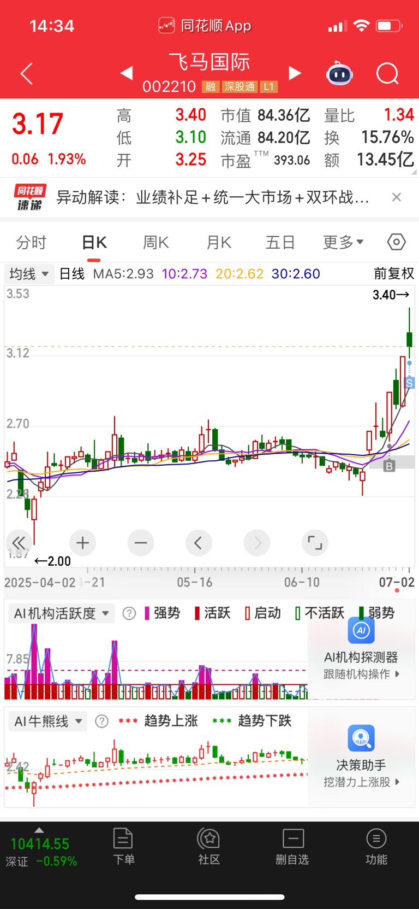Open AI机构探测器 icon
This screenshot has height=909, width=419.
point(361,630)
